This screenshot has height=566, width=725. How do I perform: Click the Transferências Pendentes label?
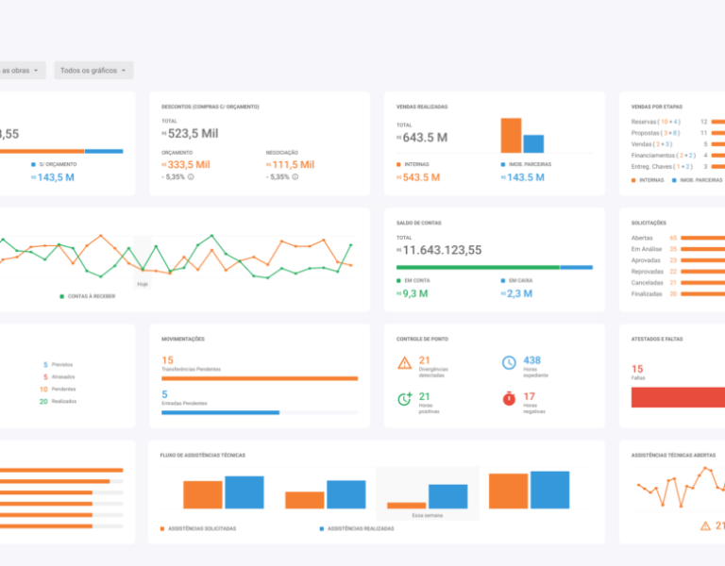pyautogui.click(x=199, y=370)
